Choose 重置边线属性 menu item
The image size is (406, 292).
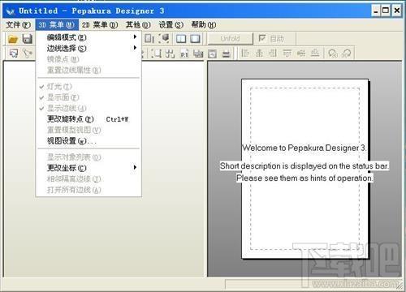(89, 70)
